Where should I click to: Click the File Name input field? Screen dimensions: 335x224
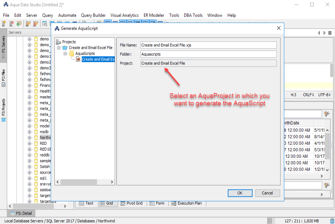(208, 45)
